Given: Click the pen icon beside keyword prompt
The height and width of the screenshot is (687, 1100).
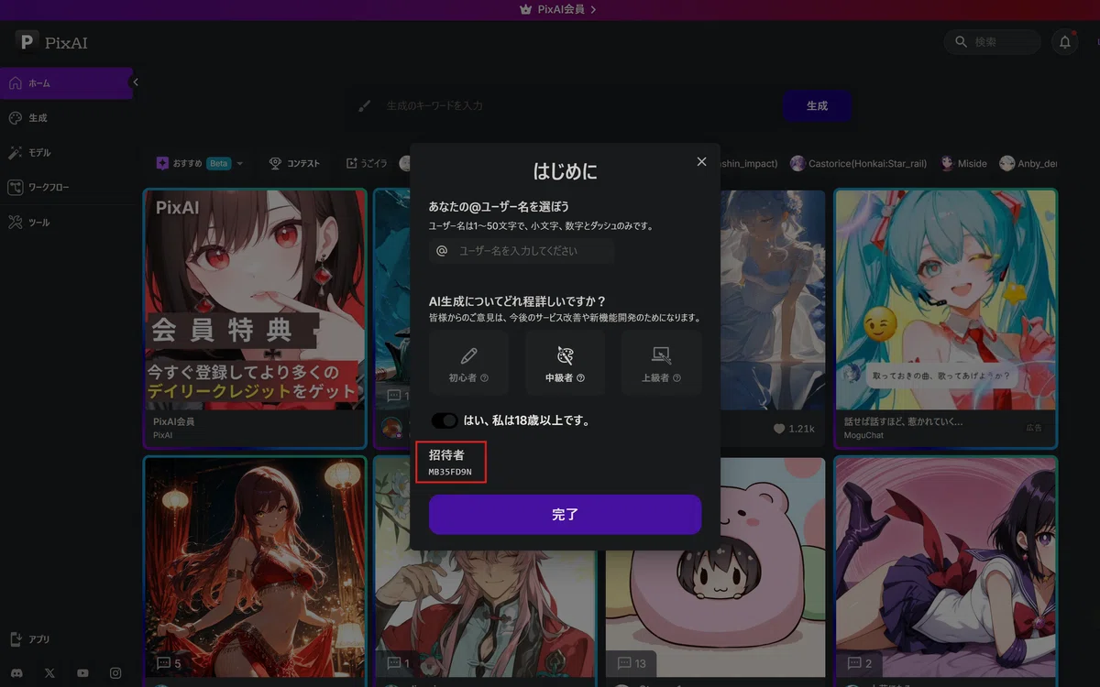Looking at the screenshot, I should coord(365,106).
